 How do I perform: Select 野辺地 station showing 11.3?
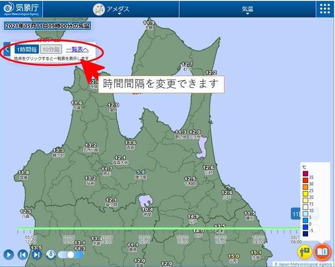point(181,134)
